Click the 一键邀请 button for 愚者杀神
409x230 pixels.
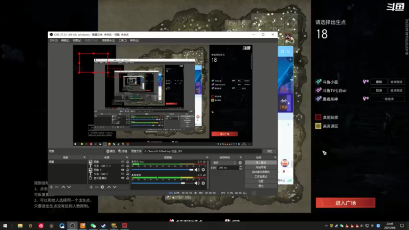click(388, 99)
